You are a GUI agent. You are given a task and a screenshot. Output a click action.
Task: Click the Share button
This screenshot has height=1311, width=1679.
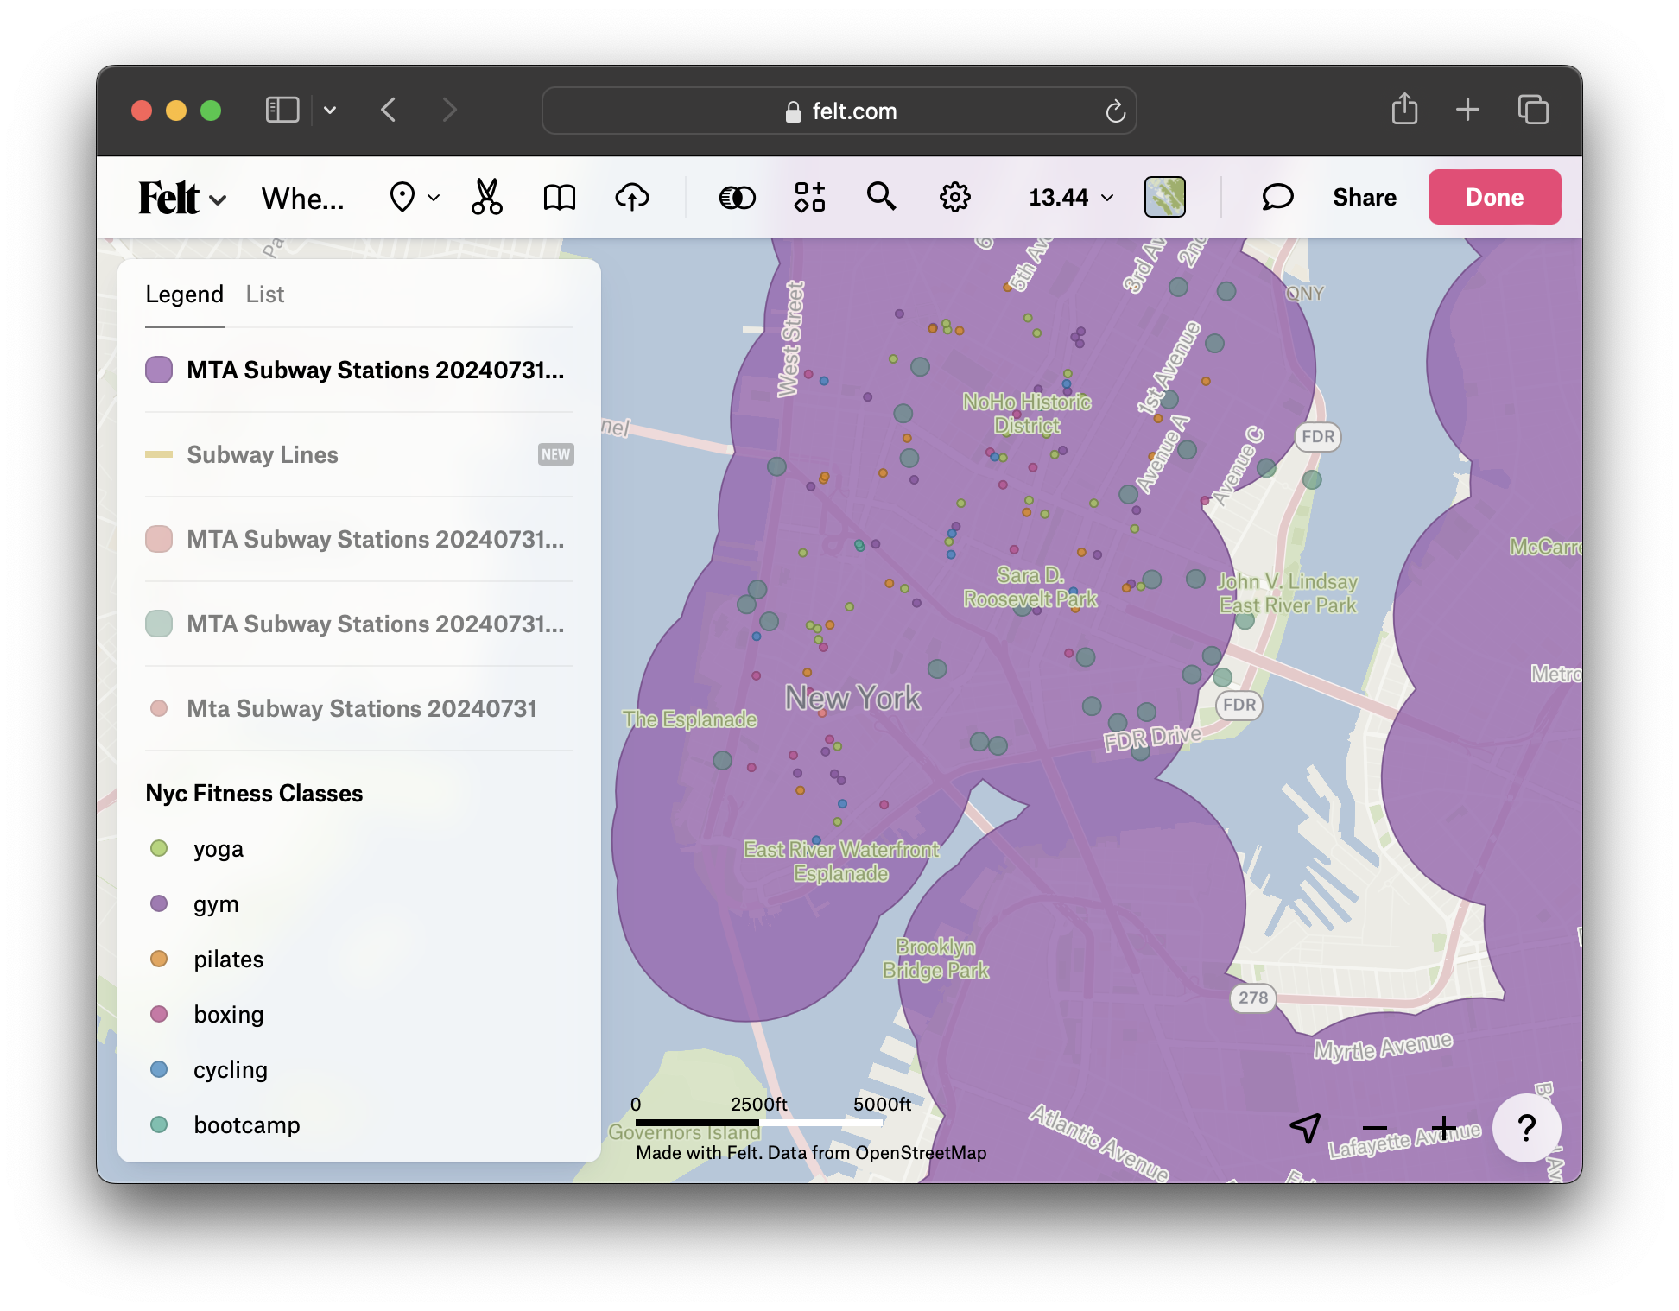pos(1365,198)
